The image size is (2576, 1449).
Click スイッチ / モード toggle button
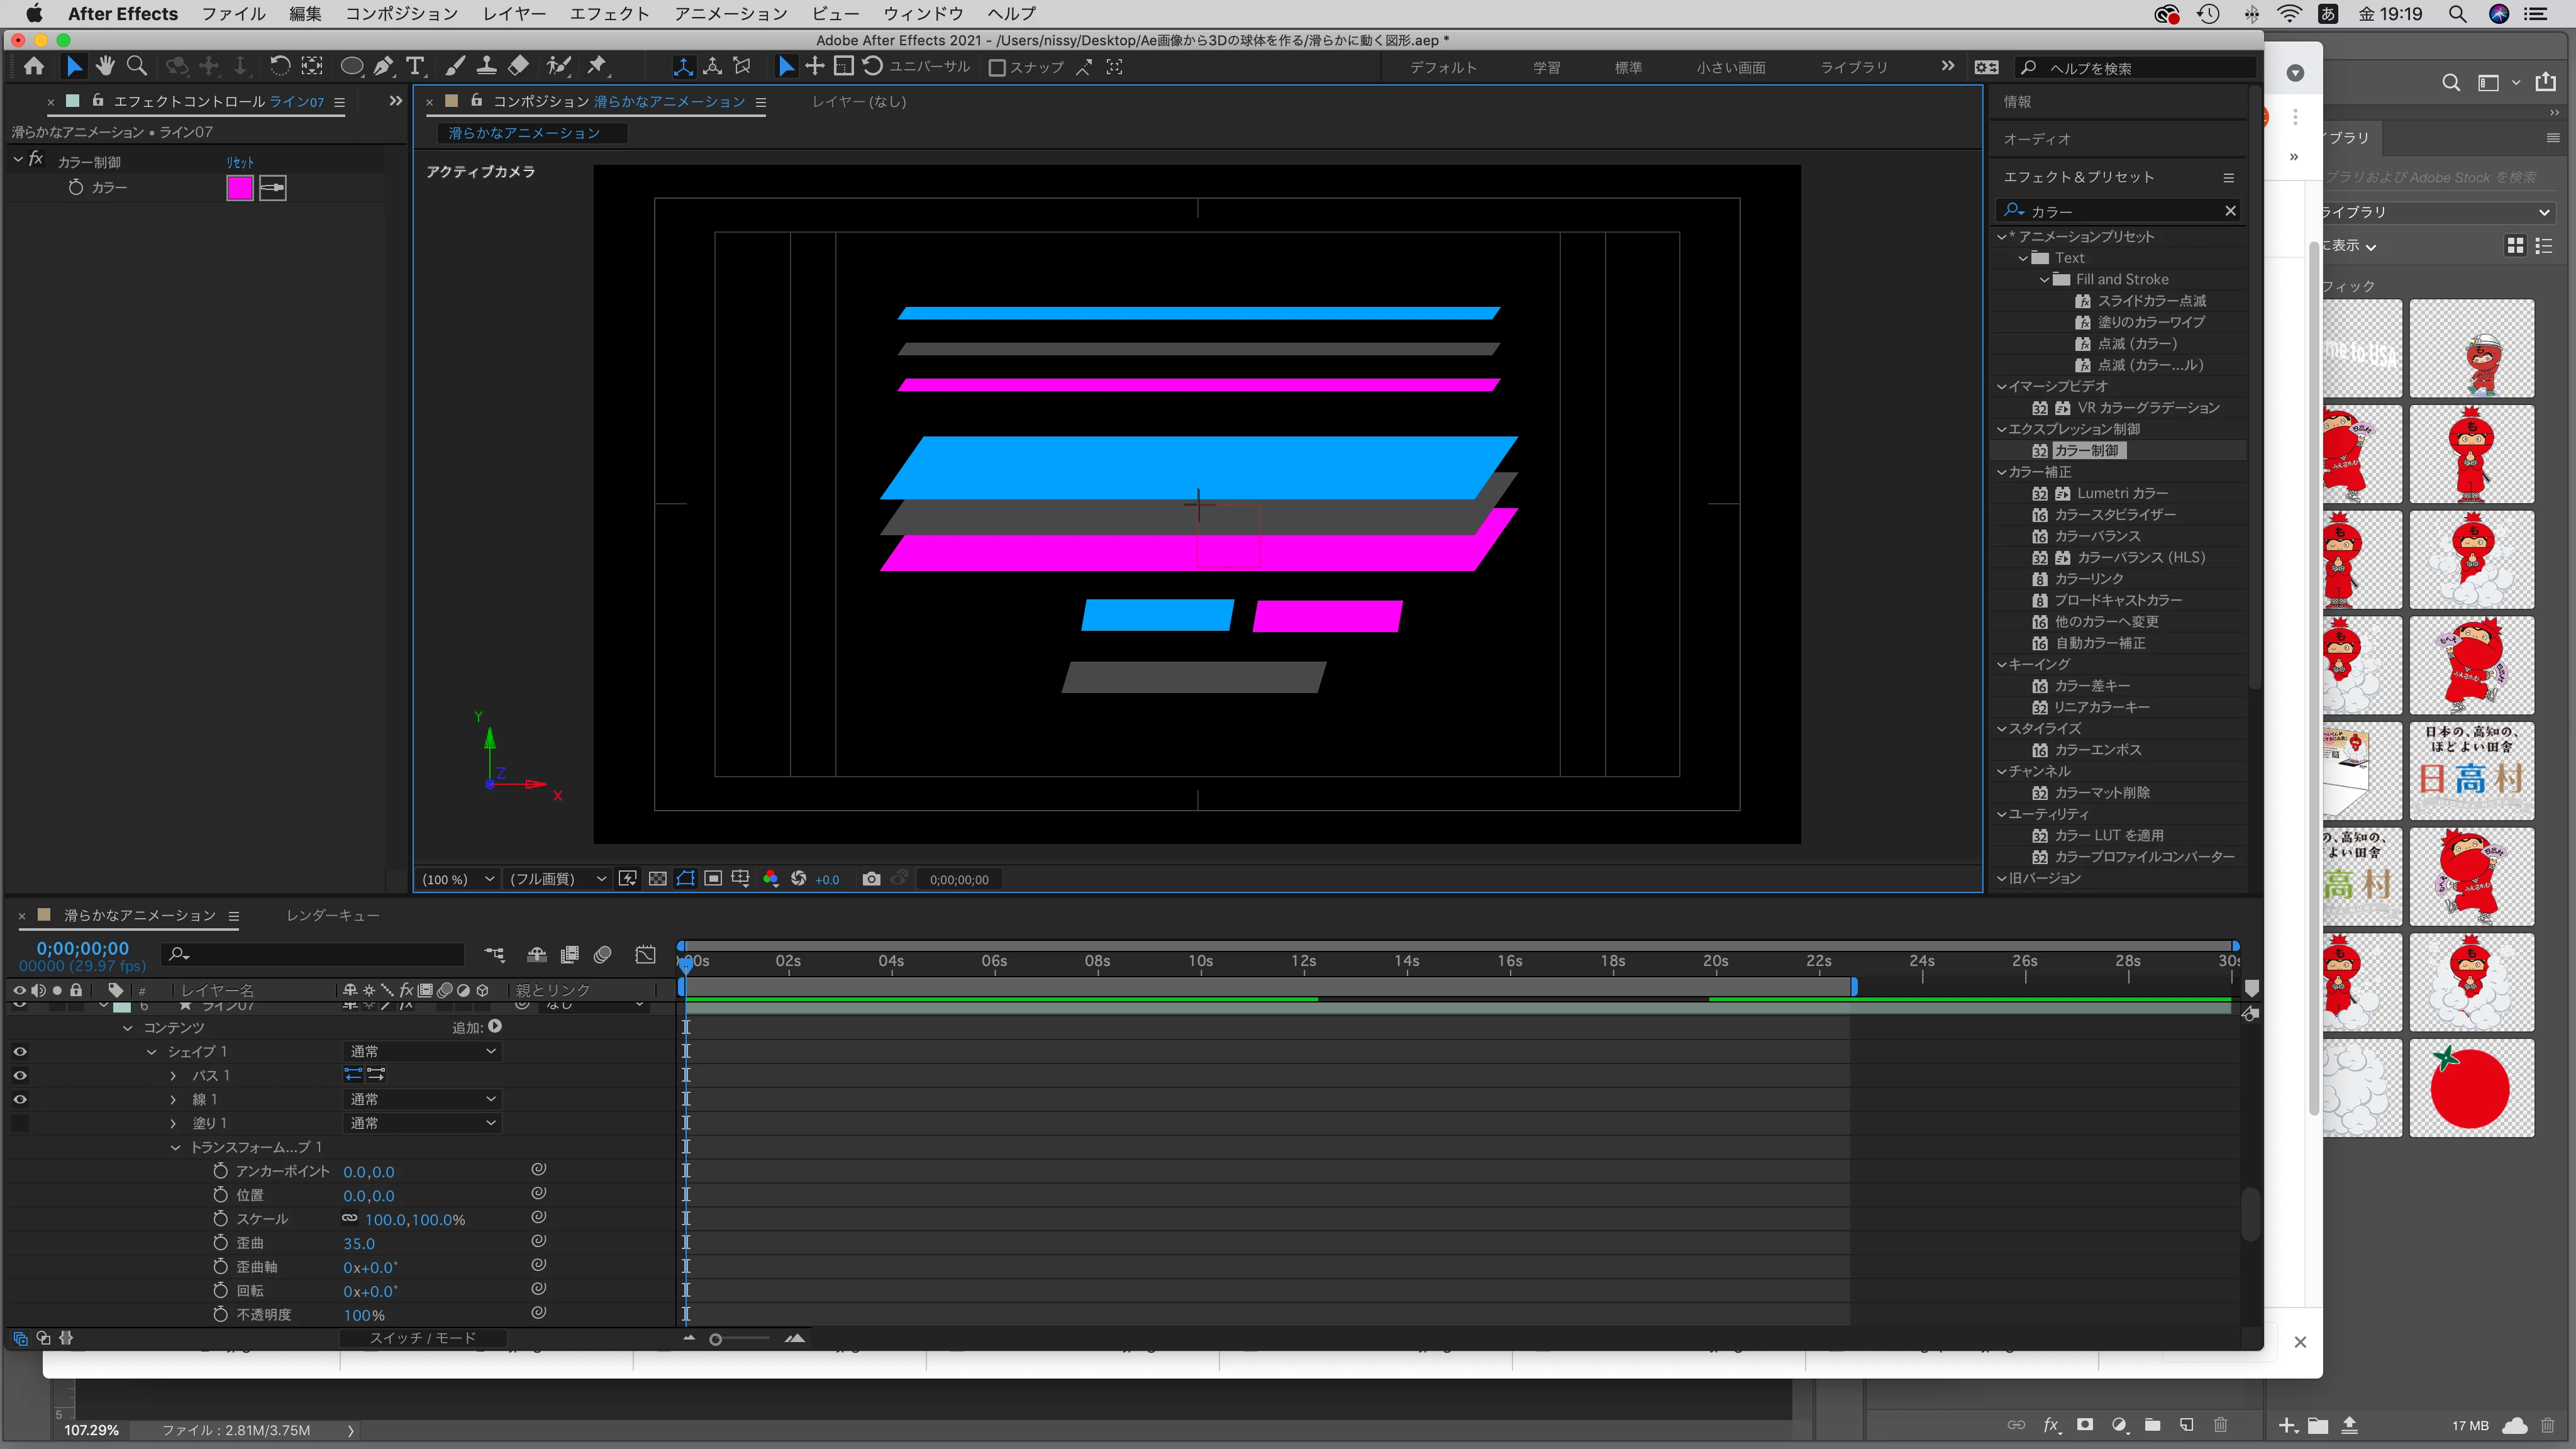[422, 1339]
